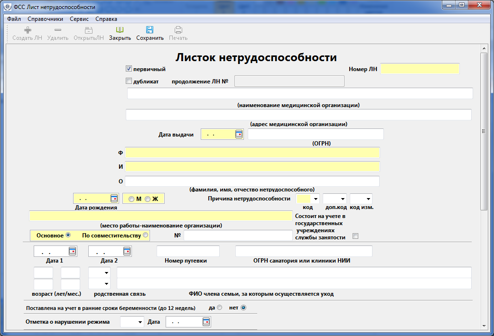Viewport: 494px width, 336px height.
Task: Click продолжение ЛН № field
Action: tap(289, 81)
